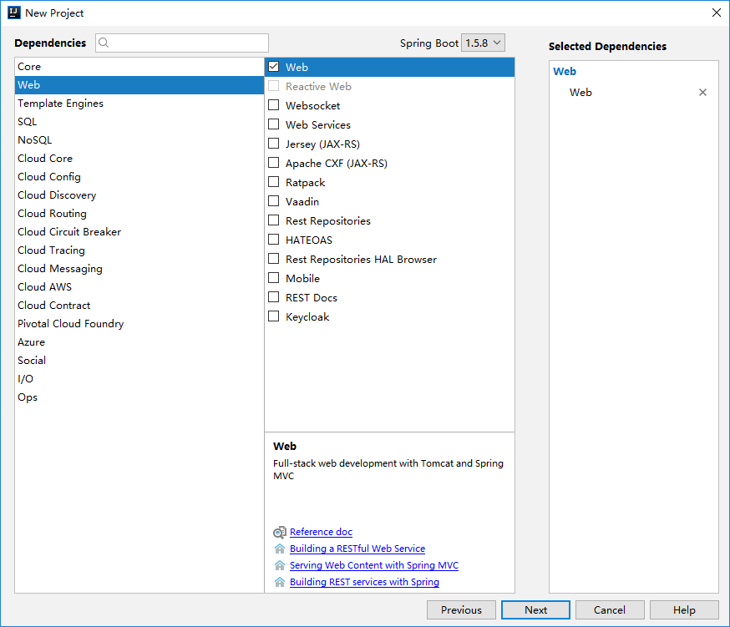
Task: Select the SQL category in list
Action: tap(28, 122)
